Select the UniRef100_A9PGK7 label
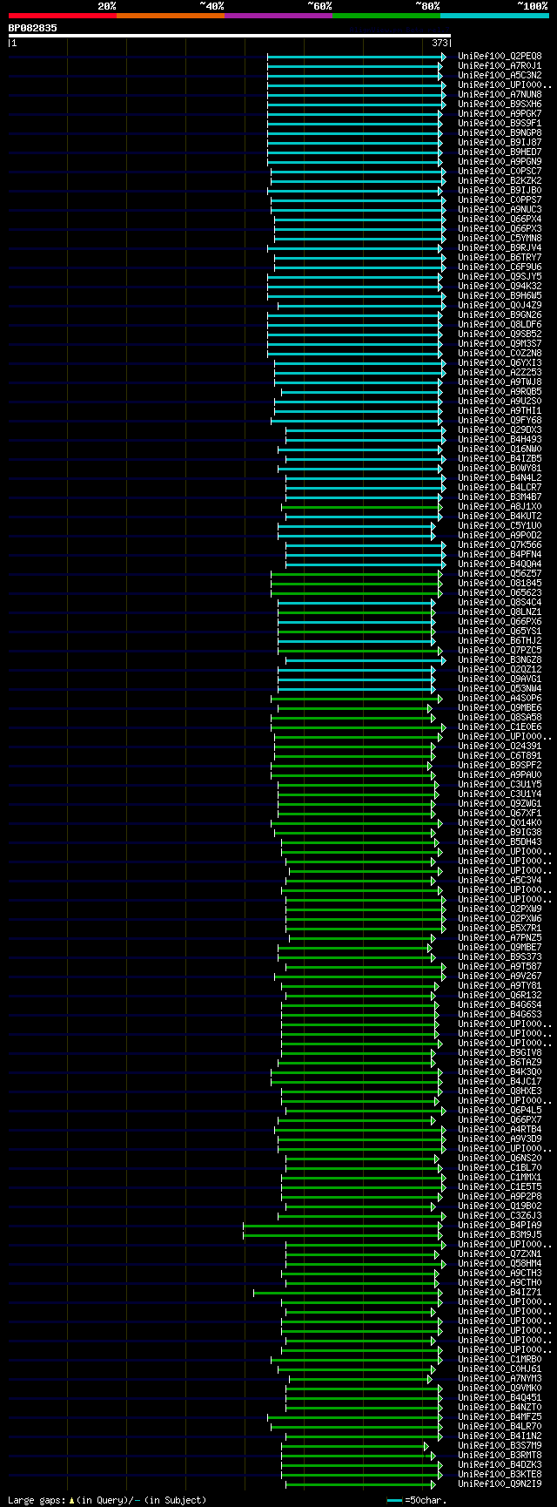Image resolution: width=557 pixels, height=1507 pixels. click(500, 114)
